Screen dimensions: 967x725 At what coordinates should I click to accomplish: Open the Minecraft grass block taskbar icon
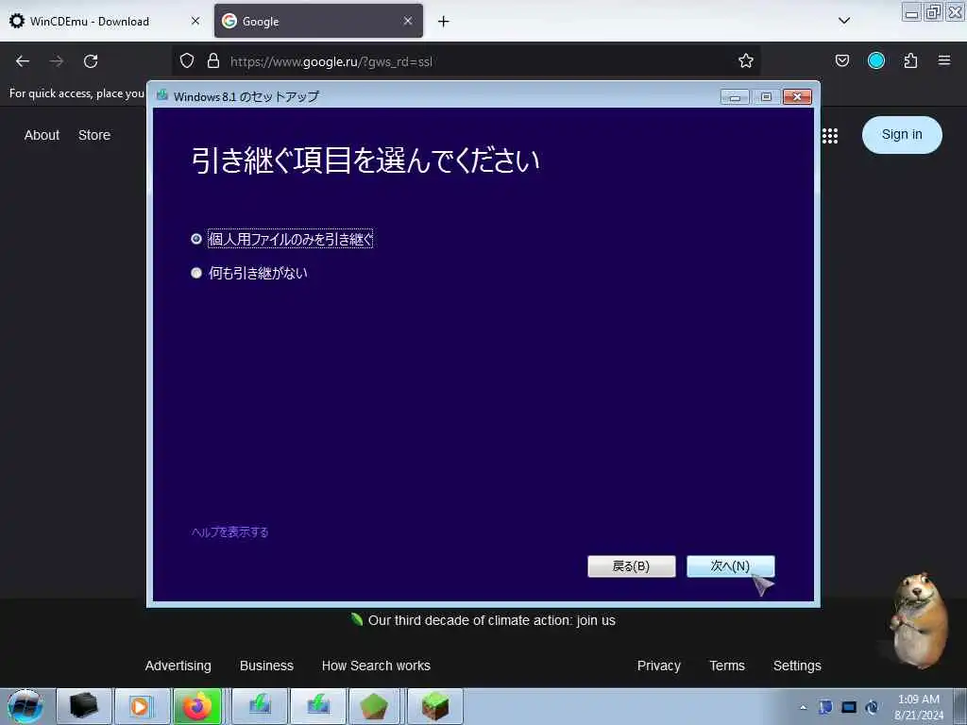434,706
